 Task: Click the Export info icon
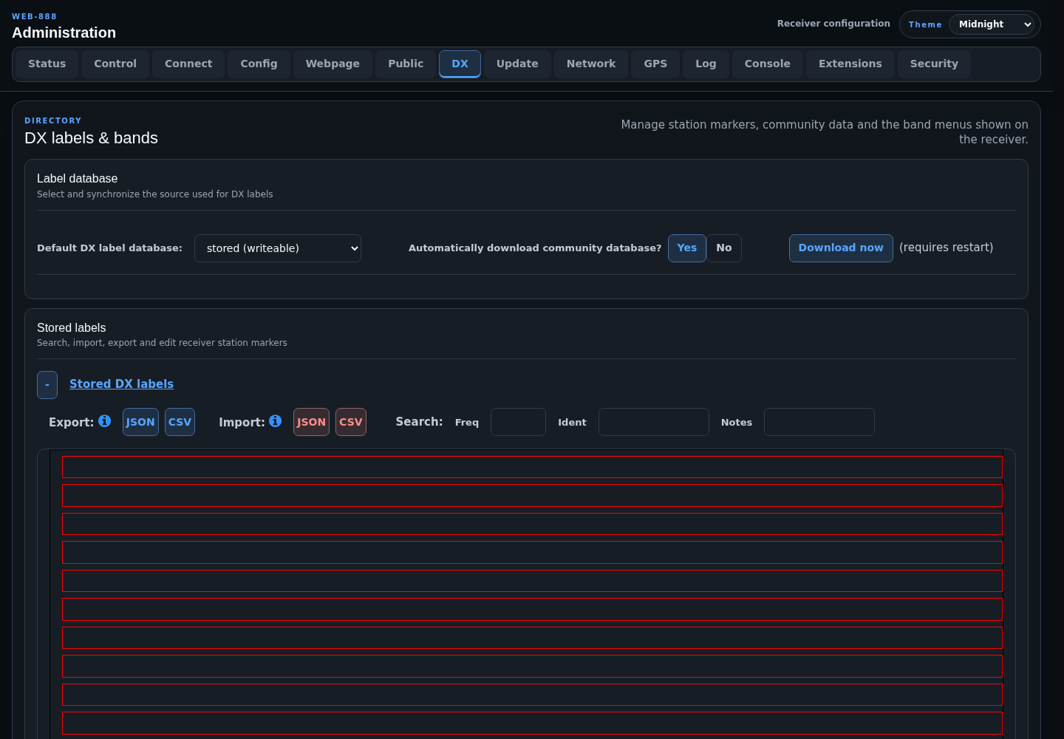tap(104, 420)
